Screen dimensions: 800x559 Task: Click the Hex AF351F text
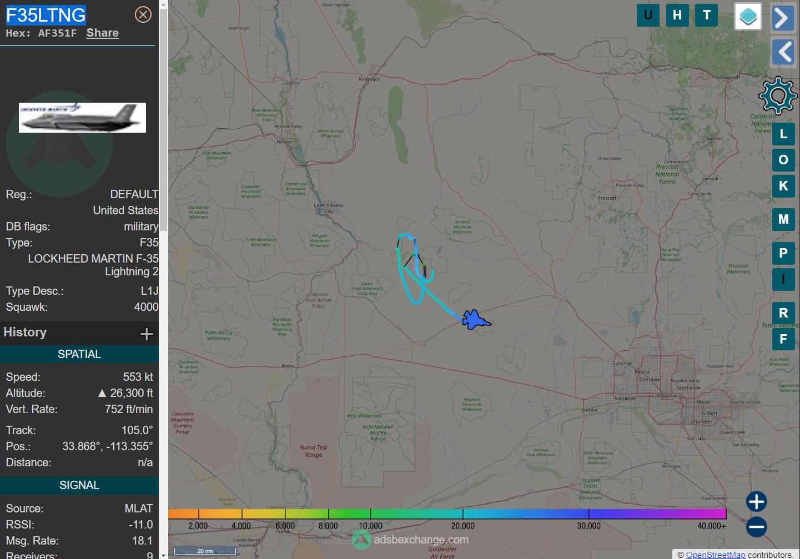coord(41,33)
